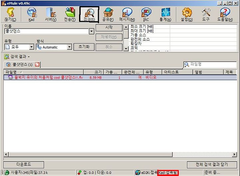The height and width of the screenshot is (176, 240).
Task: Open the search name history dropdown arrow
Action: [x=91, y=31]
